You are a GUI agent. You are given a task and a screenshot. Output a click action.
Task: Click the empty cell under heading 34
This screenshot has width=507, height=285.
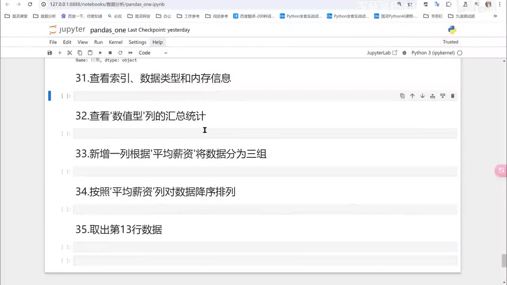click(x=265, y=209)
